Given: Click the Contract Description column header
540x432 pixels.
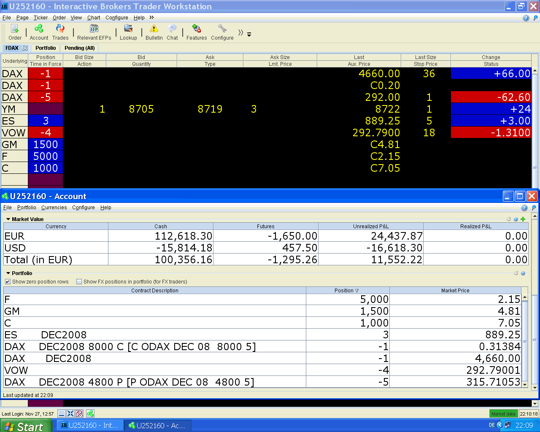Looking at the screenshot, I should [x=155, y=290].
